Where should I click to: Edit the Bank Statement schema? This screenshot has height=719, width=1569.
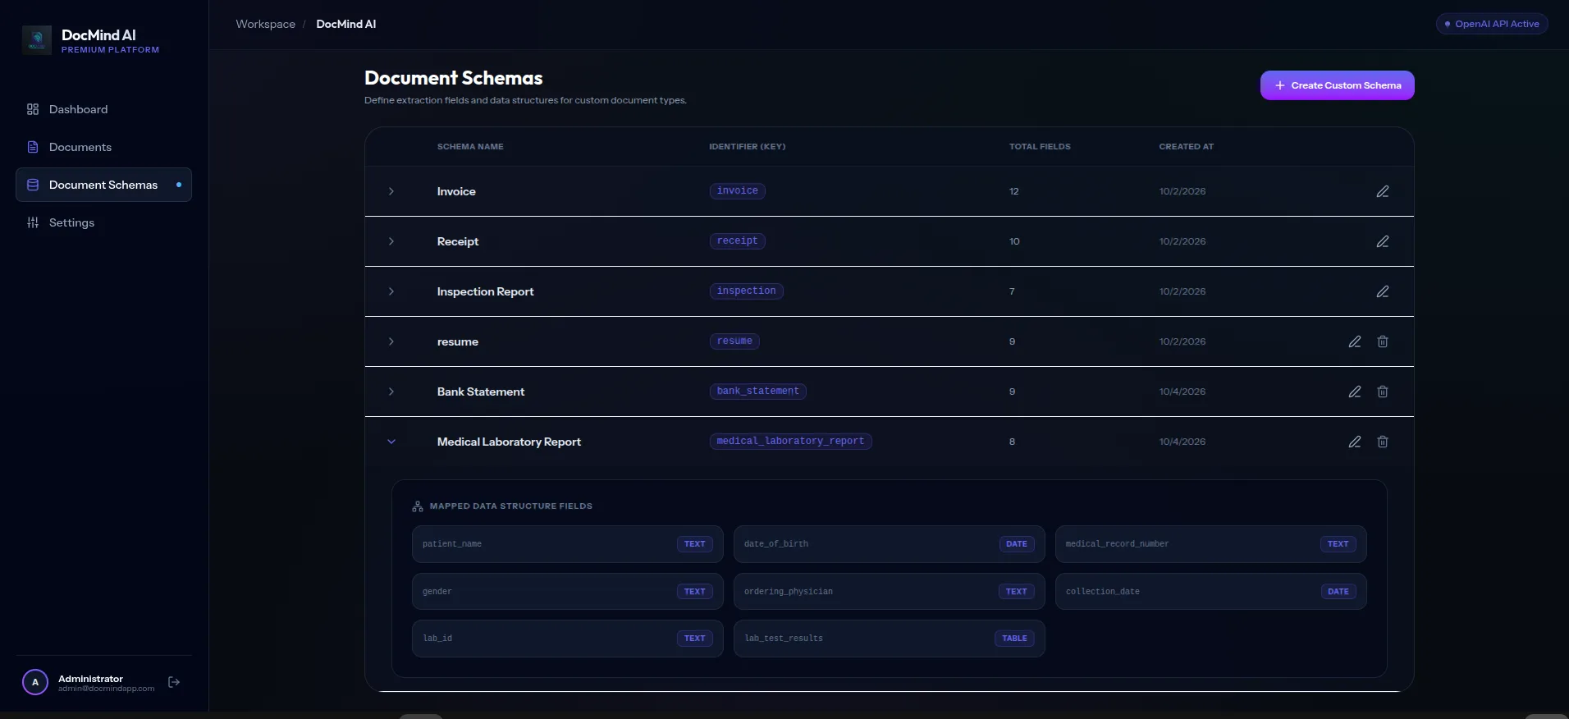[1355, 392]
